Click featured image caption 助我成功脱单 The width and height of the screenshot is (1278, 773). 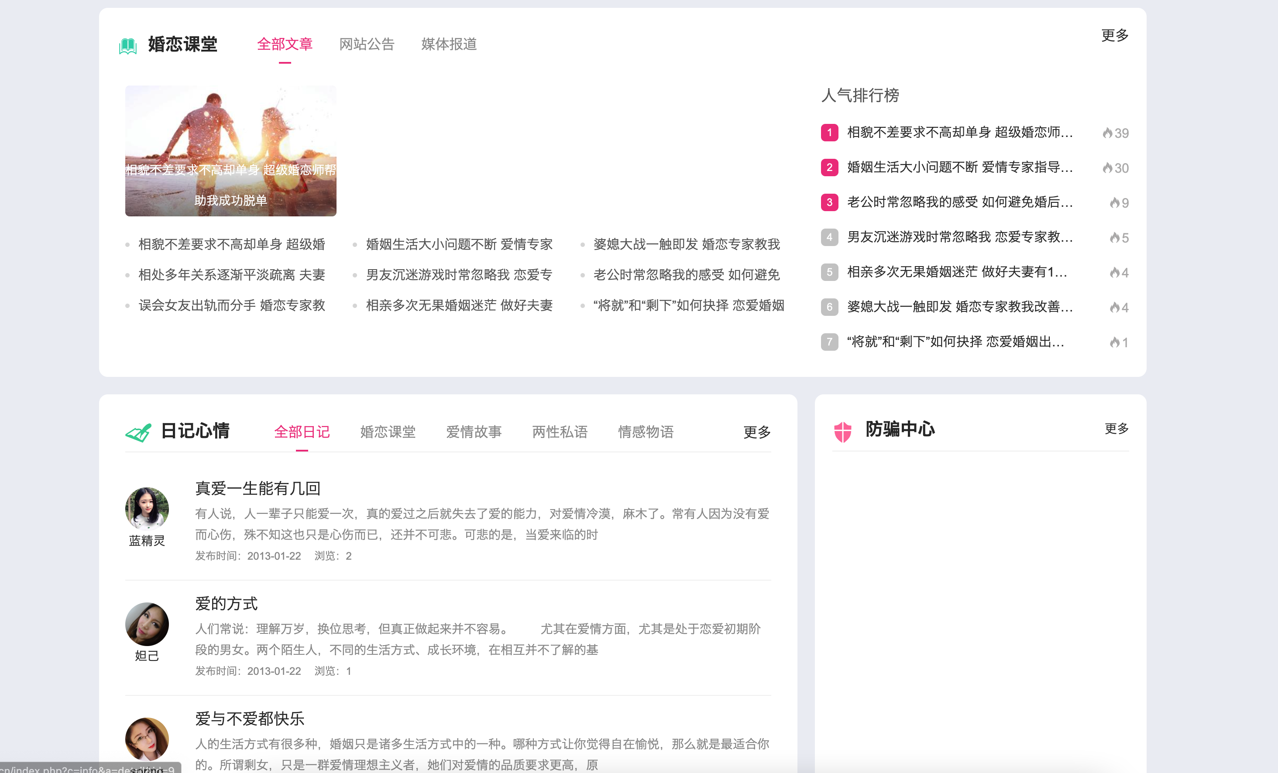[231, 201]
